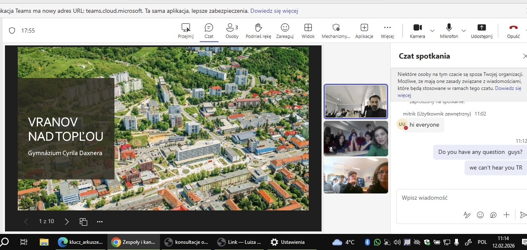
Task: Toggle the Kamera on or off
Action: [x=417, y=31]
